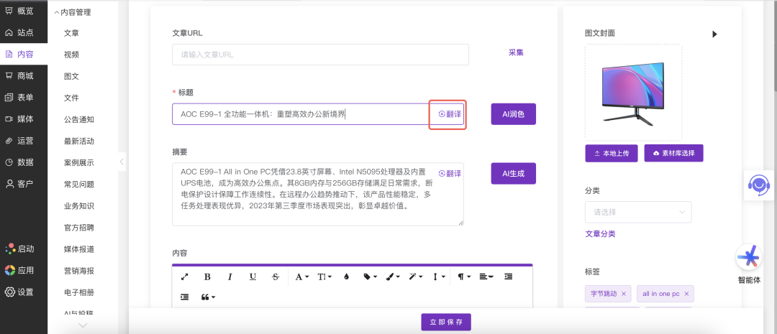The image size is (777, 334).
Task: Open the text alignment dropdown
Action: (486, 277)
